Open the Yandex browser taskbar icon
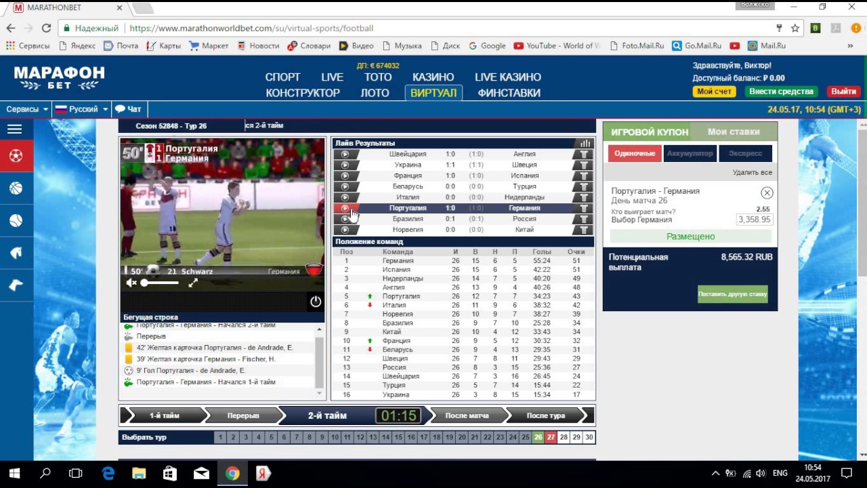The image size is (867, 488). 263,473
